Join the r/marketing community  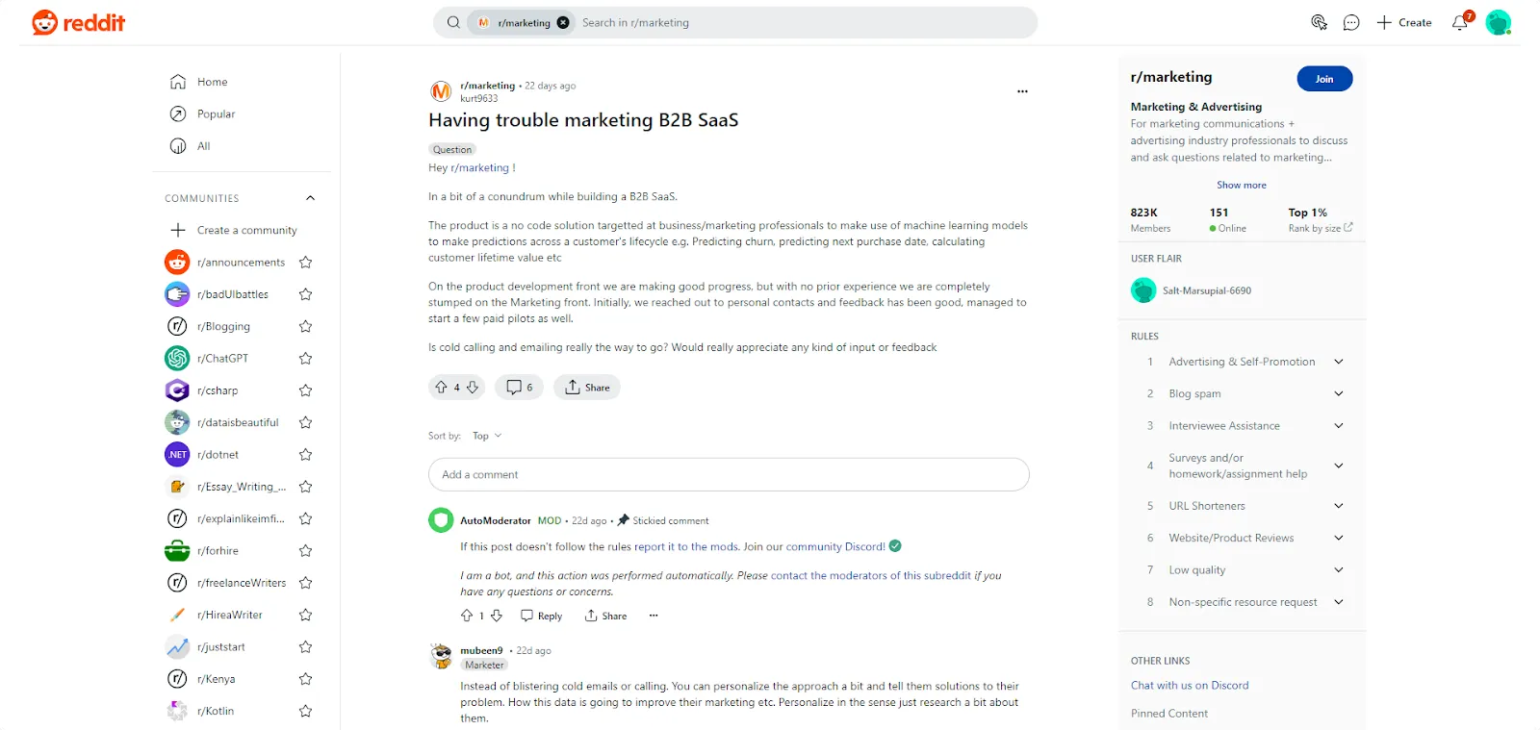1324,79
